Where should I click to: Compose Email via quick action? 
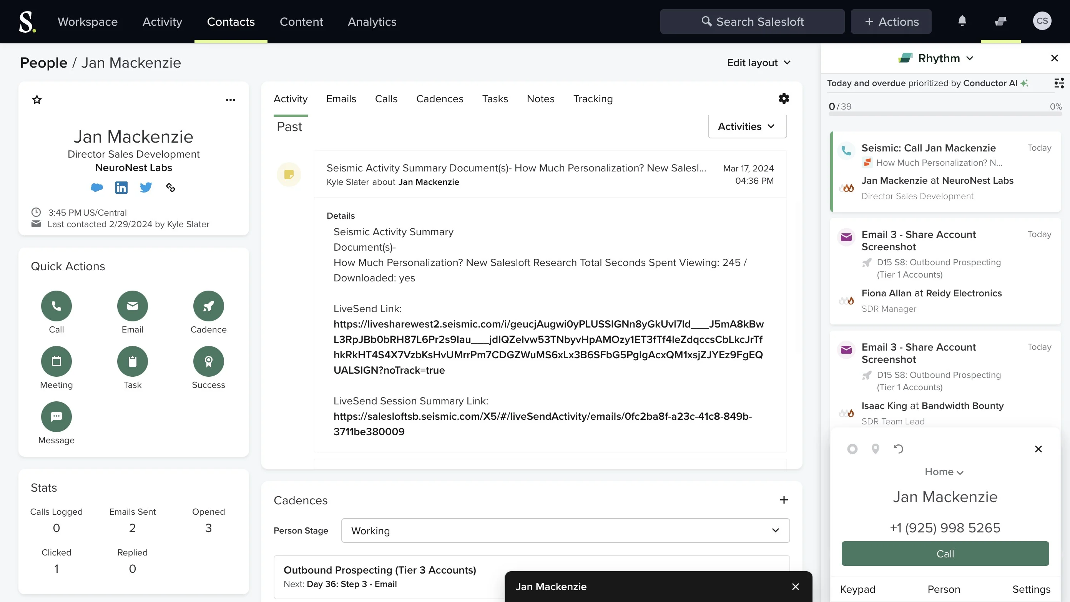pyautogui.click(x=133, y=306)
